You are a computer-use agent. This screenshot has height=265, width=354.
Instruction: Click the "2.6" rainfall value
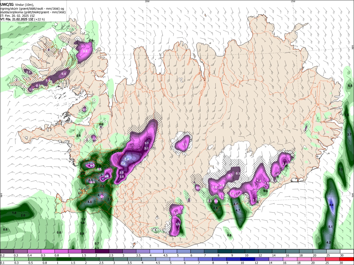click(216, 208)
